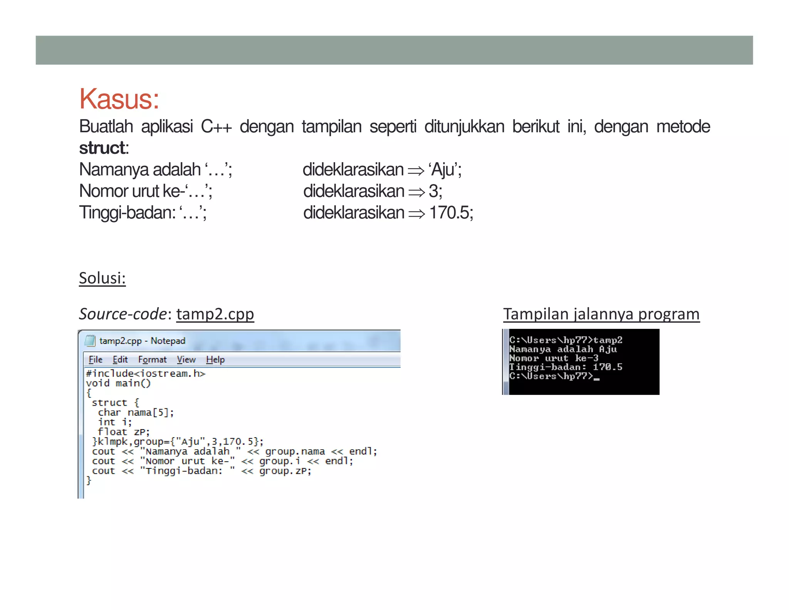This screenshot has width=789, height=610.
Task: Click the 'float zP;' code line
Action: (124, 432)
